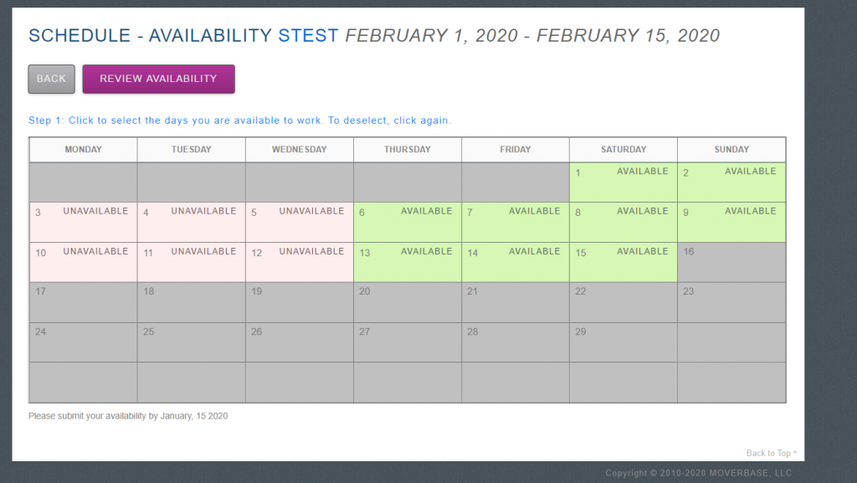Image resolution: width=857 pixels, height=483 pixels.
Task: Toggle Tuesday February 4 unavailable cell
Action: pos(191,223)
